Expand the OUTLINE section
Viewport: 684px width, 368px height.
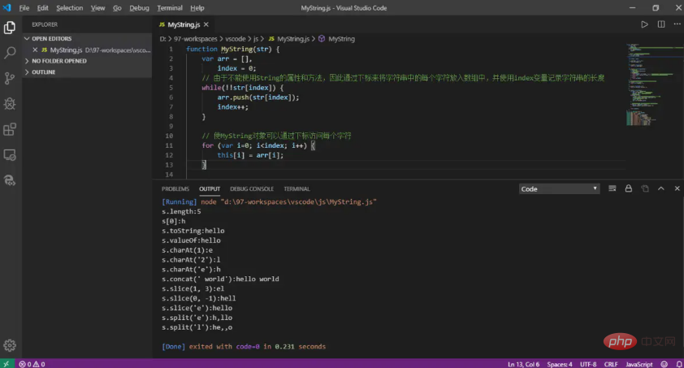pyautogui.click(x=43, y=72)
